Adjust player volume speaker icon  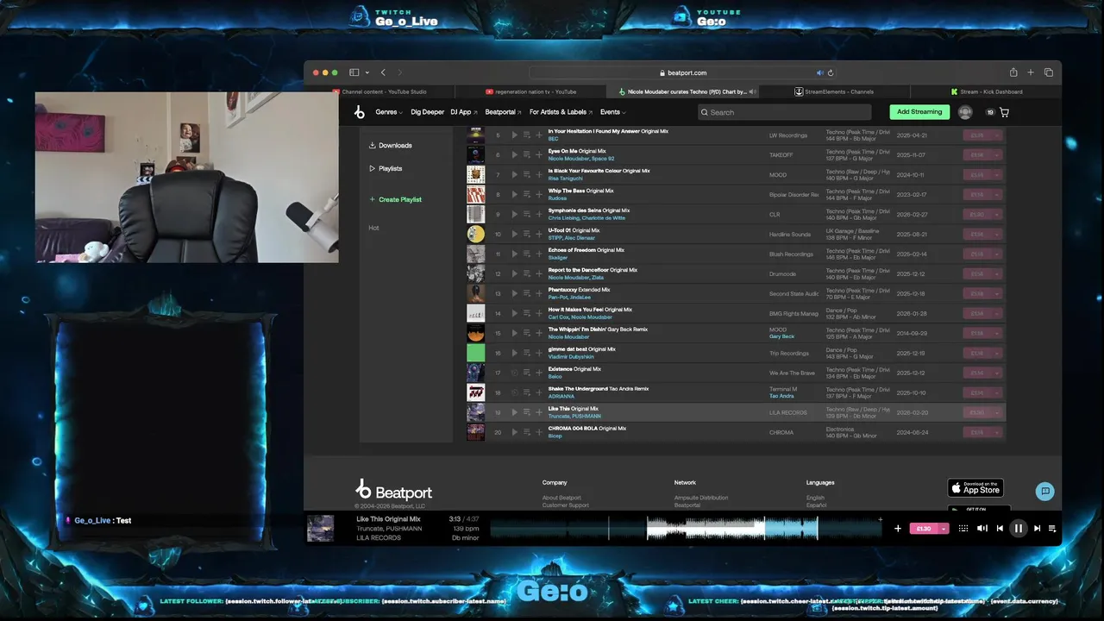pos(982,528)
